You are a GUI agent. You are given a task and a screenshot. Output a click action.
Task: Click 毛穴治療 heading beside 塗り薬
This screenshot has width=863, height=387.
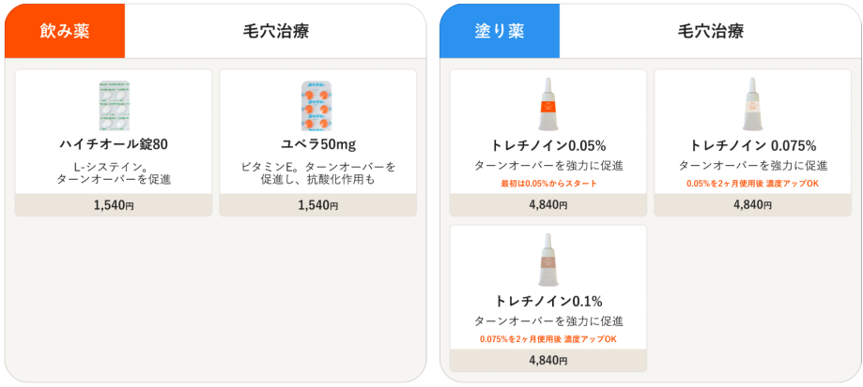click(711, 31)
